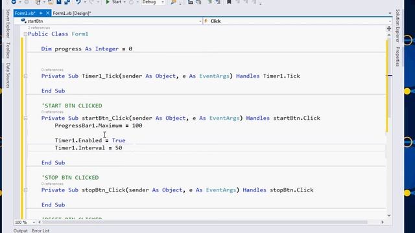Click 'End Sub' below Timer1_Tick

point(53,91)
